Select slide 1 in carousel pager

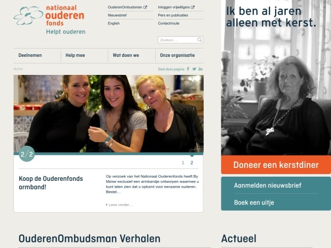click(183, 163)
